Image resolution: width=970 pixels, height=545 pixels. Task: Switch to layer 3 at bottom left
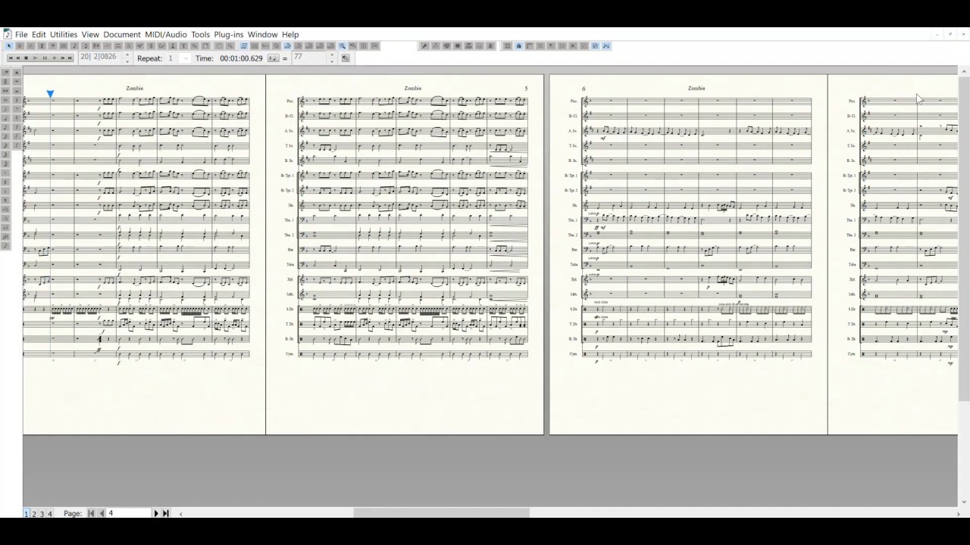(x=42, y=513)
